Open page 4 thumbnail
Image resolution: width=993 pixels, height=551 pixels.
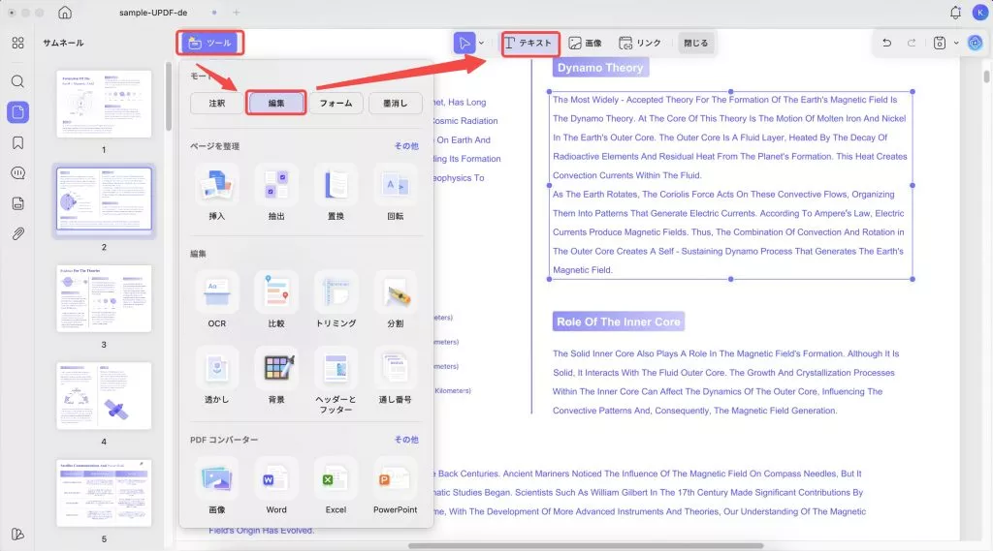tap(104, 396)
